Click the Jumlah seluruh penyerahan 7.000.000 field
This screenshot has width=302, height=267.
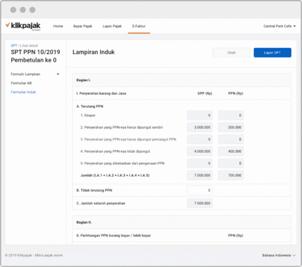[x=200, y=203]
